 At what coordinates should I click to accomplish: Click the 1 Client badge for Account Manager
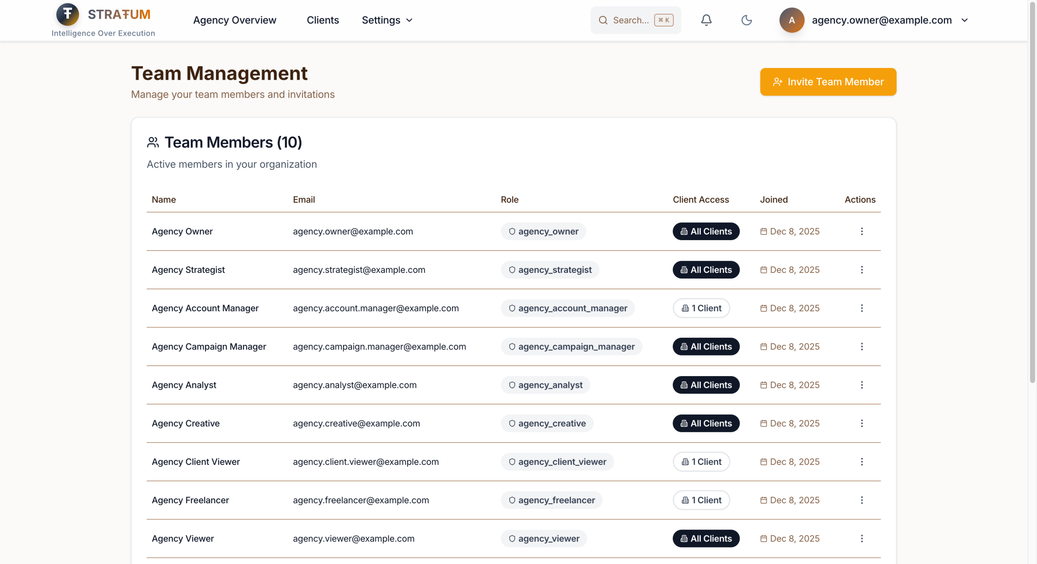point(701,308)
